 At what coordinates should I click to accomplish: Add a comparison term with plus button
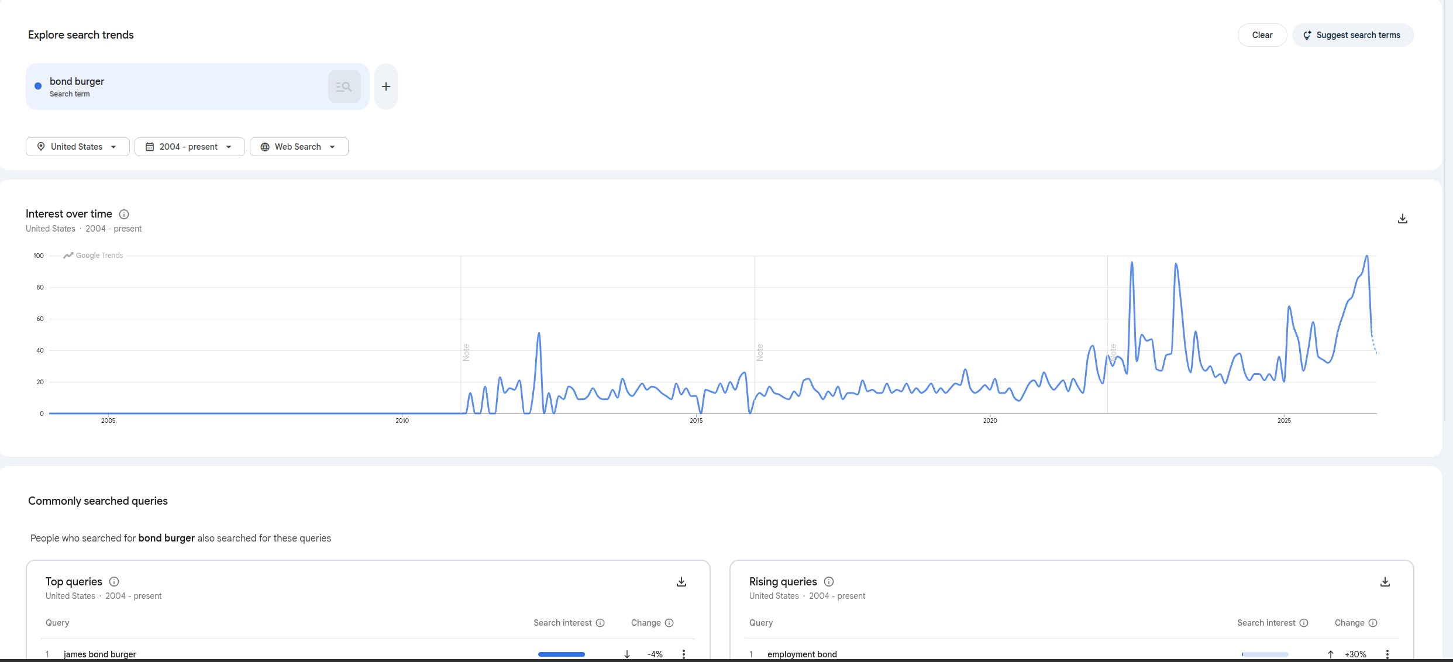click(386, 87)
